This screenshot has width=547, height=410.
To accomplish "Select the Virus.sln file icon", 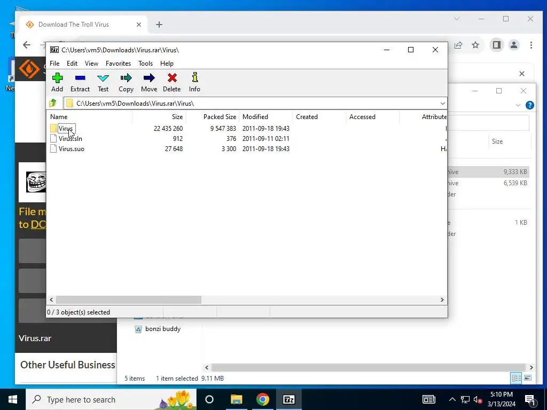I will [x=53, y=138].
